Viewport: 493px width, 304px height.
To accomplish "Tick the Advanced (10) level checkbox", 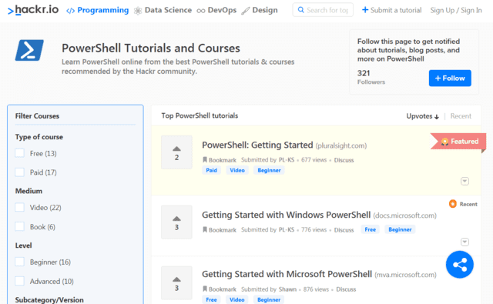I will pyautogui.click(x=19, y=281).
